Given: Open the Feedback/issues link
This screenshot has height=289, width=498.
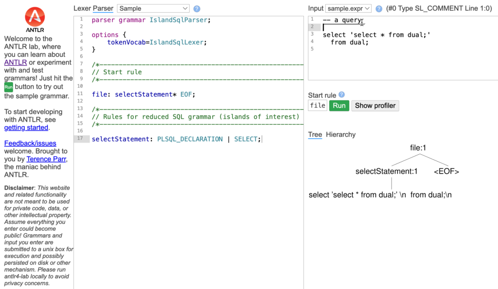Looking at the screenshot, I should point(30,143).
